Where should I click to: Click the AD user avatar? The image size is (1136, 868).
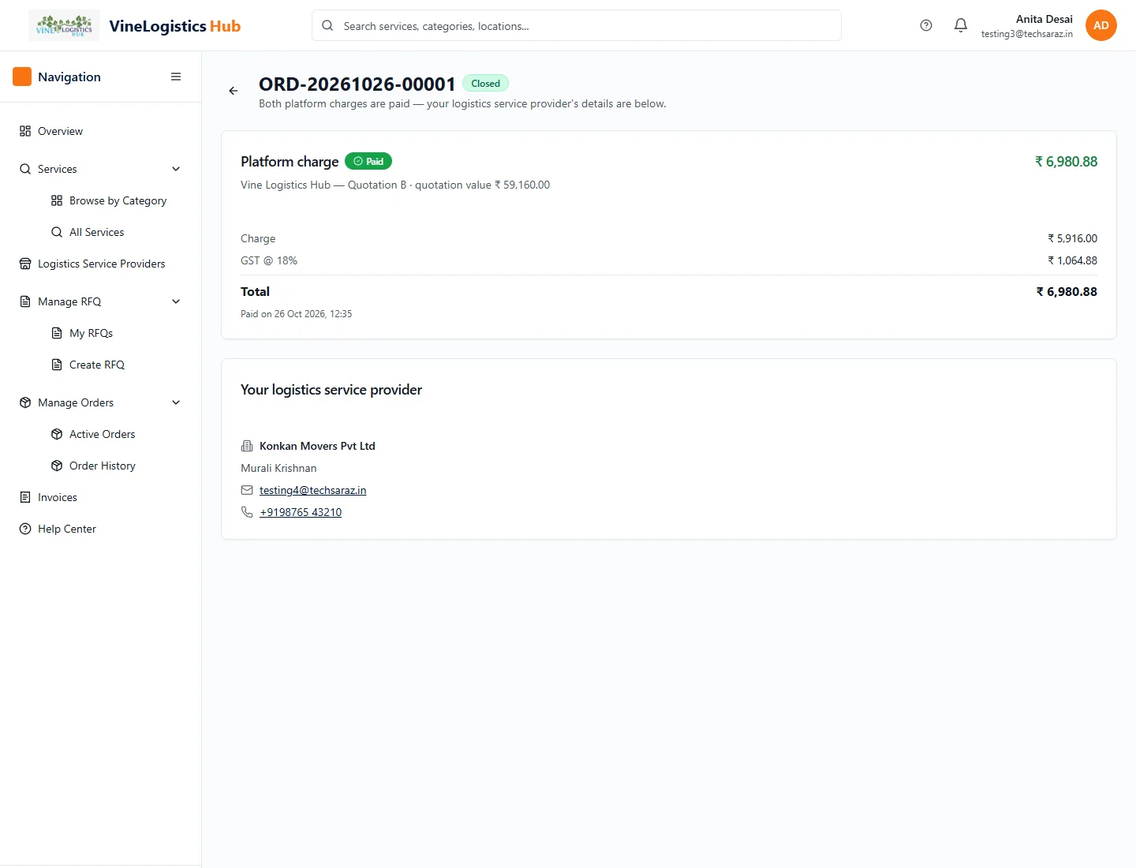1101,25
